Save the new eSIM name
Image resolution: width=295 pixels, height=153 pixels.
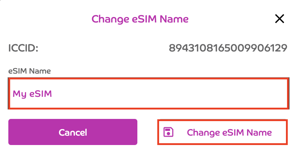tap(223, 132)
